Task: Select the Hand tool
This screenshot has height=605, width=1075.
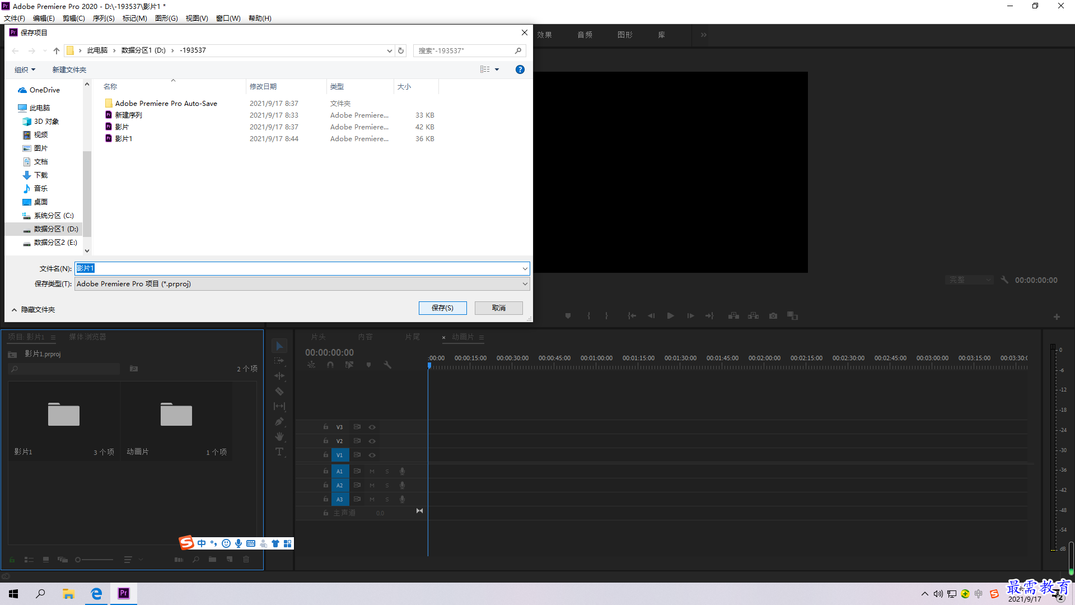Action: [x=279, y=436]
